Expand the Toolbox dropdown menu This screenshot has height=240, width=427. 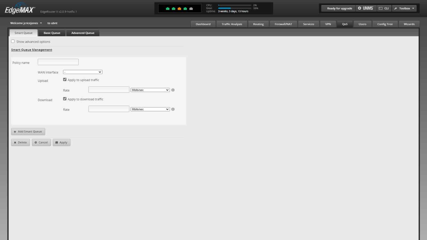(404, 8)
